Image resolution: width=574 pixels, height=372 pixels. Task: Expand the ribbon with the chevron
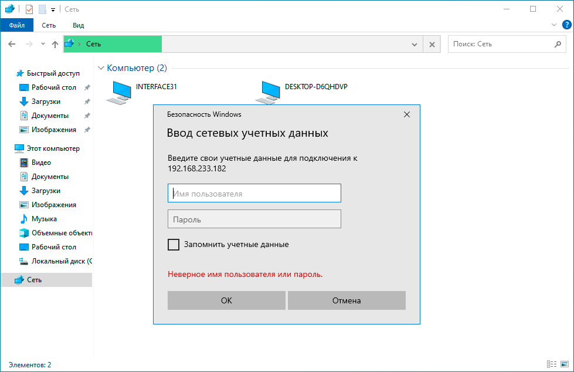click(554, 25)
